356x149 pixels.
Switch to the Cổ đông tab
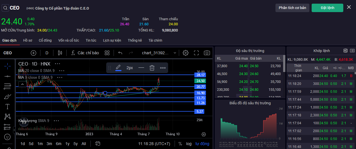[x=45, y=40]
